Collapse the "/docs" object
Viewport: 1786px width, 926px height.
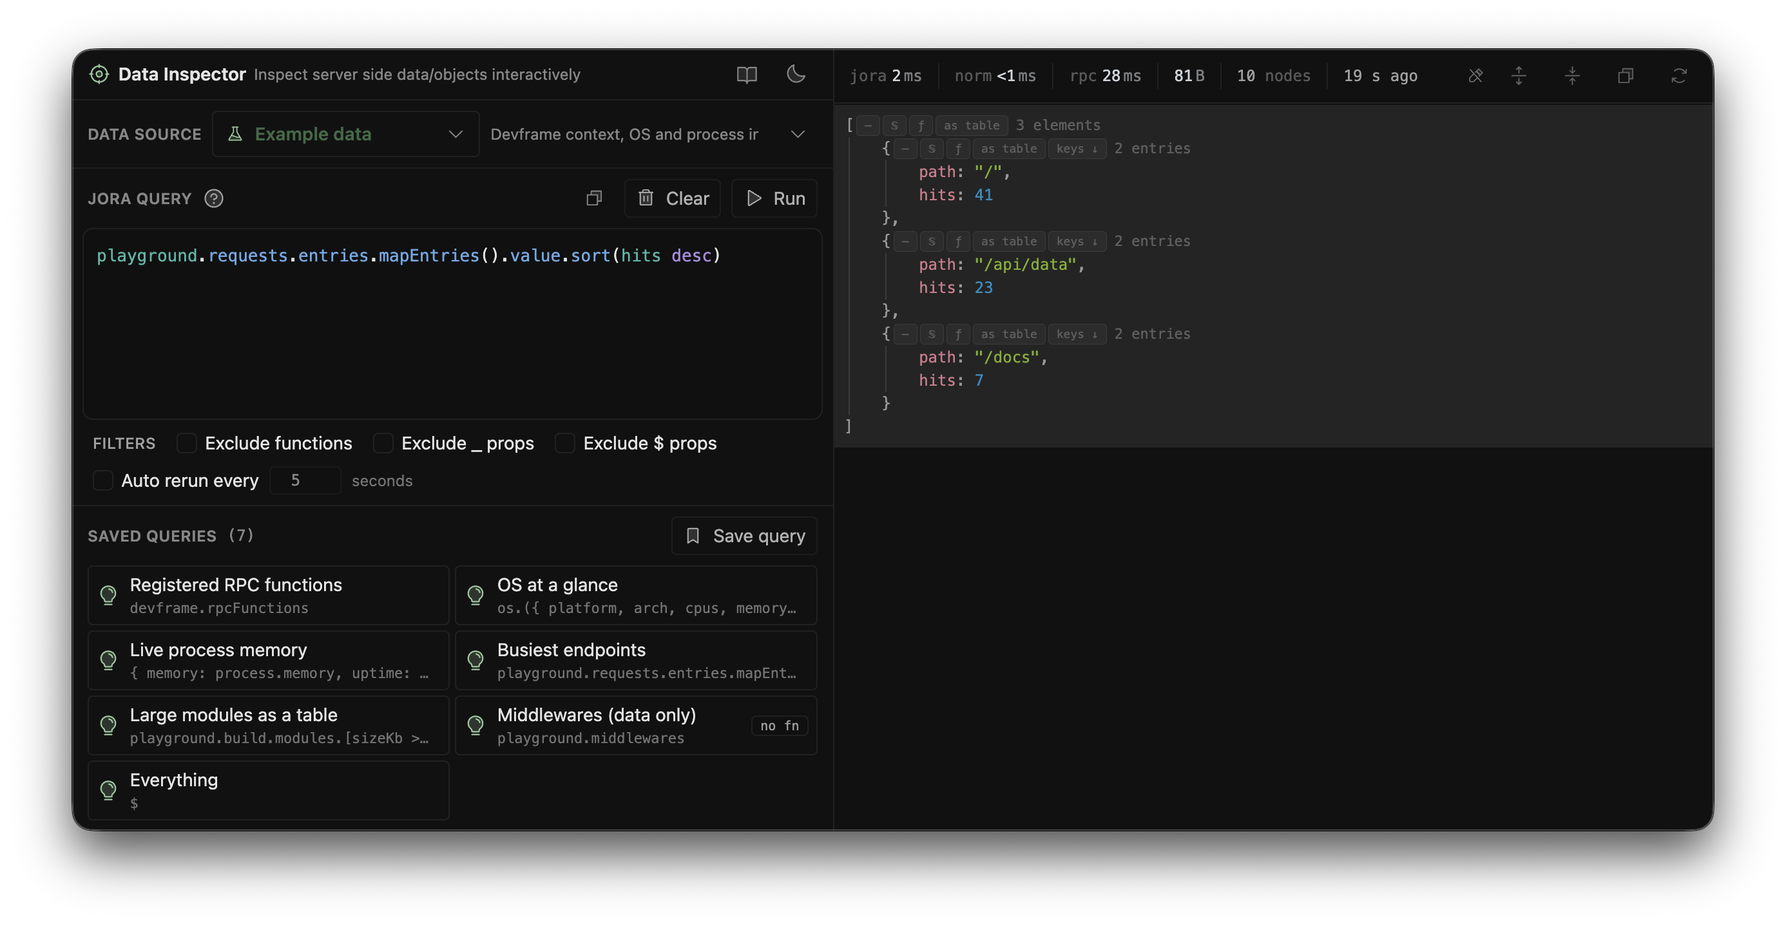[905, 335]
